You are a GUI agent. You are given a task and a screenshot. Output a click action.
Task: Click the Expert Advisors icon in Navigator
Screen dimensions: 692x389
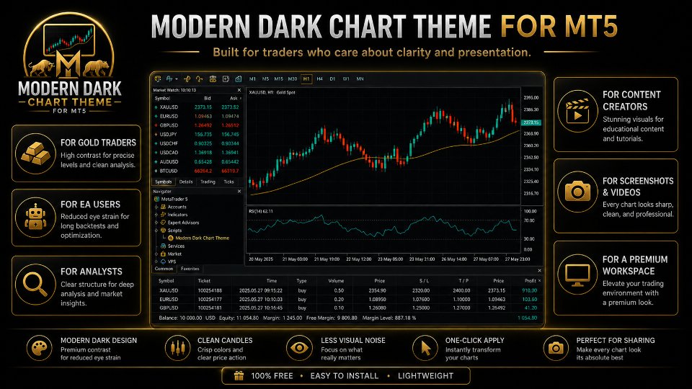point(164,223)
